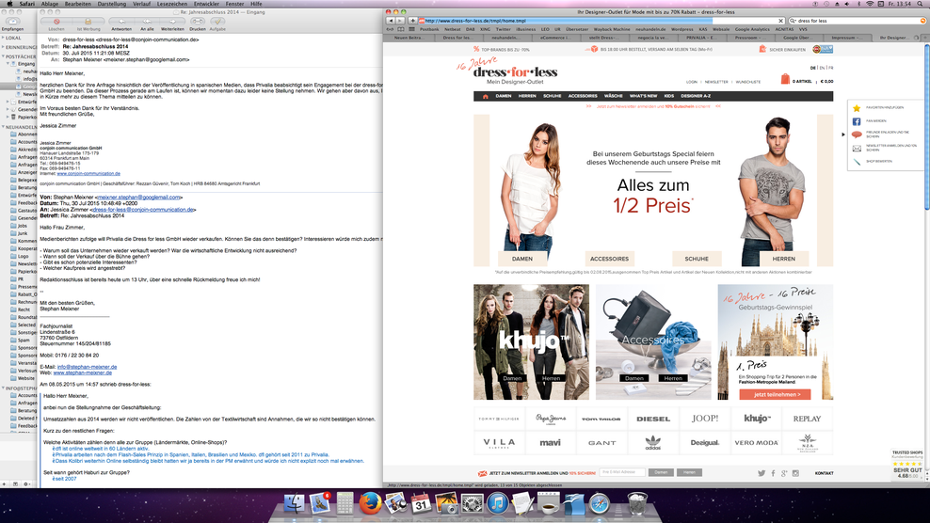
Task: Open the DAMEN category in site navigation
Action: tap(504, 96)
